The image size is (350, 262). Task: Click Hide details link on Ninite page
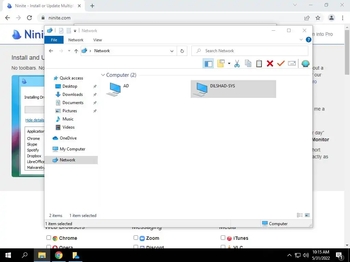point(35,120)
